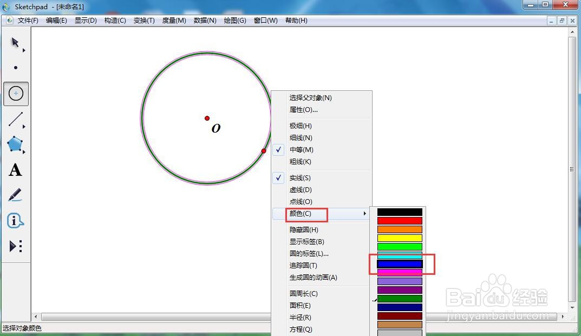Pick the blue color swatch
The width and height of the screenshot is (581, 336).
click(x=399, y=265)
